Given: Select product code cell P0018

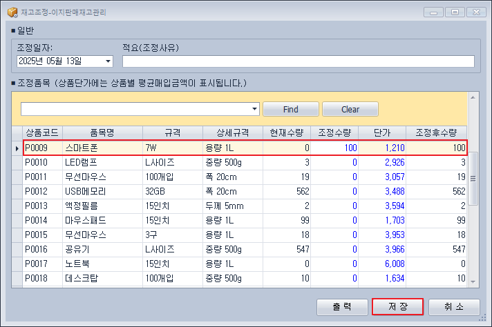Looking at the screenshot, I should click(x=43, y=279).
